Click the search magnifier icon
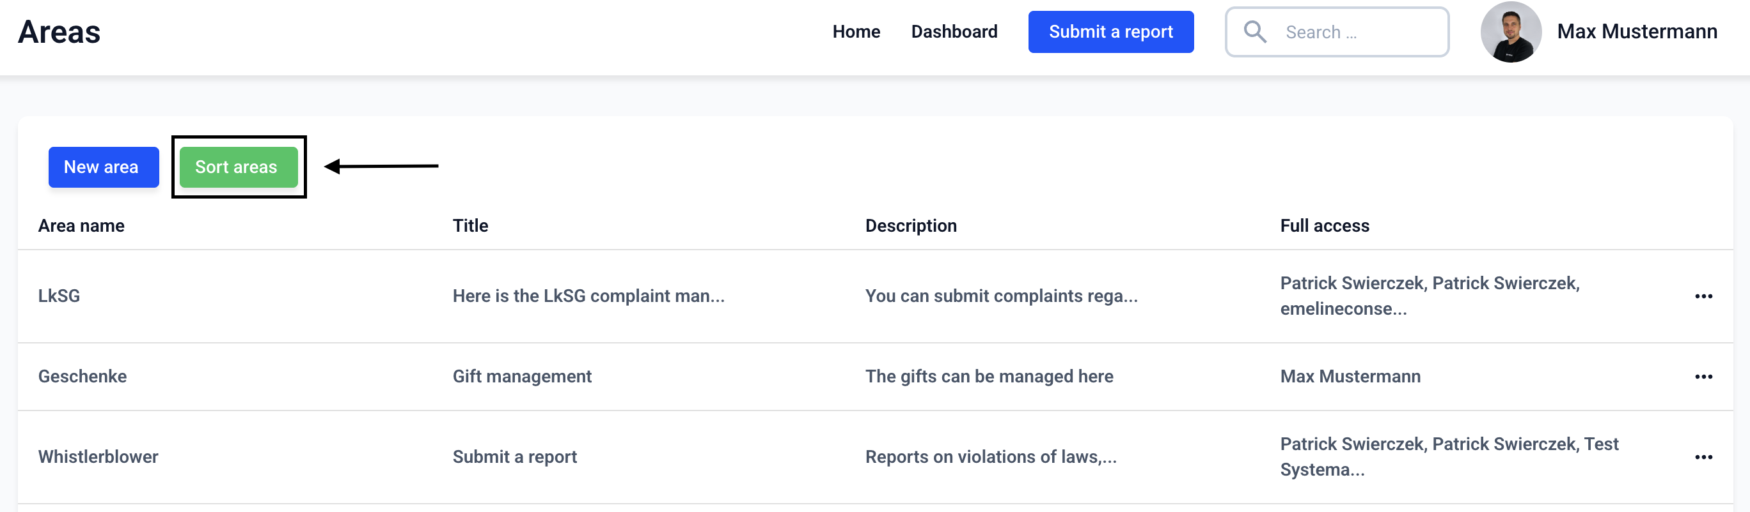The height and width of the screenshot is (512, 1750). pyautogui.click(x=1254, y=32)
